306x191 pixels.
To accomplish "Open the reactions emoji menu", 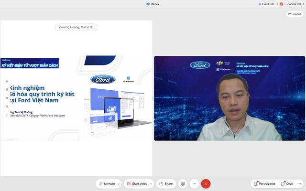I will 183,183.
